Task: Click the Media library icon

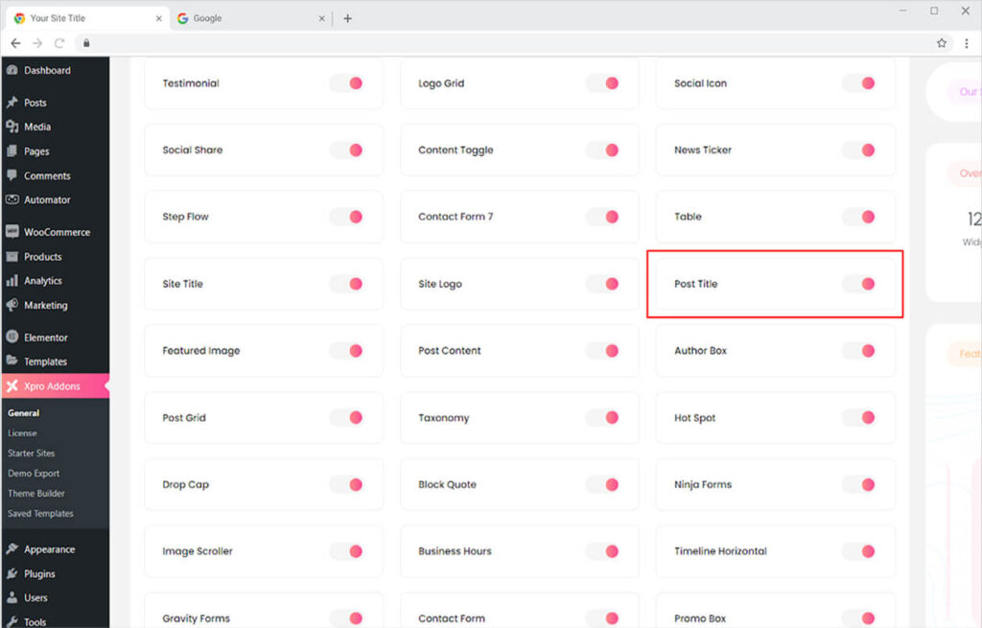Action: tap(12, 127)
